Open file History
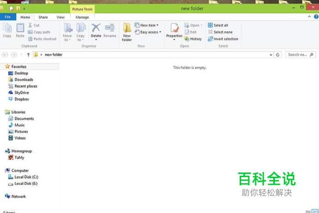This screenshot has height=213, width=319. pyautogui.click(x=193, y=39)
